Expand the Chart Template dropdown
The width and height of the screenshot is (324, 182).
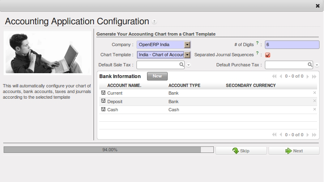[187, 55]
